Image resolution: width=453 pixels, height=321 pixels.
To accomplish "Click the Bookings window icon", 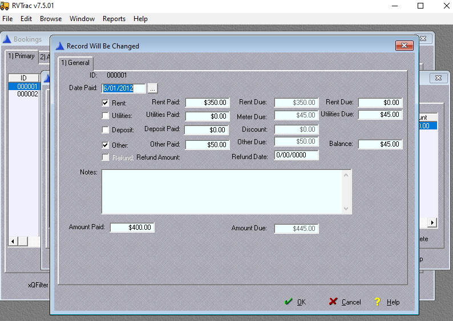I will (7, 39).
